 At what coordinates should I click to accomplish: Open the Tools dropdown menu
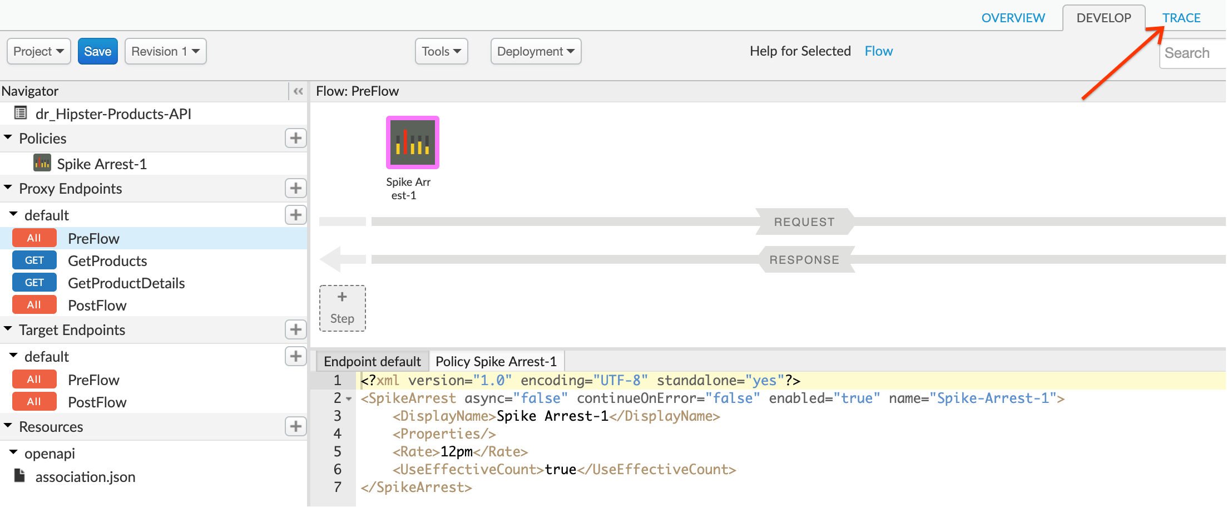441,51
